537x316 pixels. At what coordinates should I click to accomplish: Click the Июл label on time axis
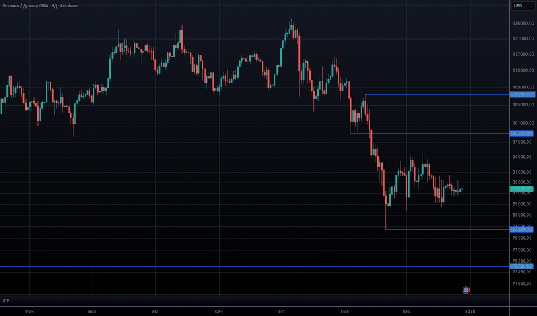click(x=91, y=311)
